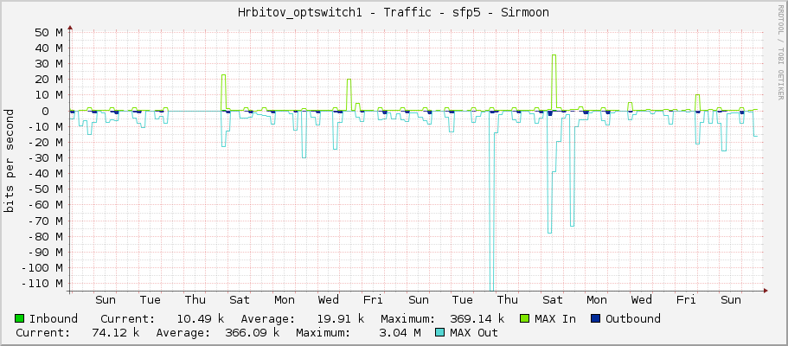Viewport: 788px width, 346px height.
Task: Click the inbound maximum value '369.14 k'
Action: click(477, 318)
